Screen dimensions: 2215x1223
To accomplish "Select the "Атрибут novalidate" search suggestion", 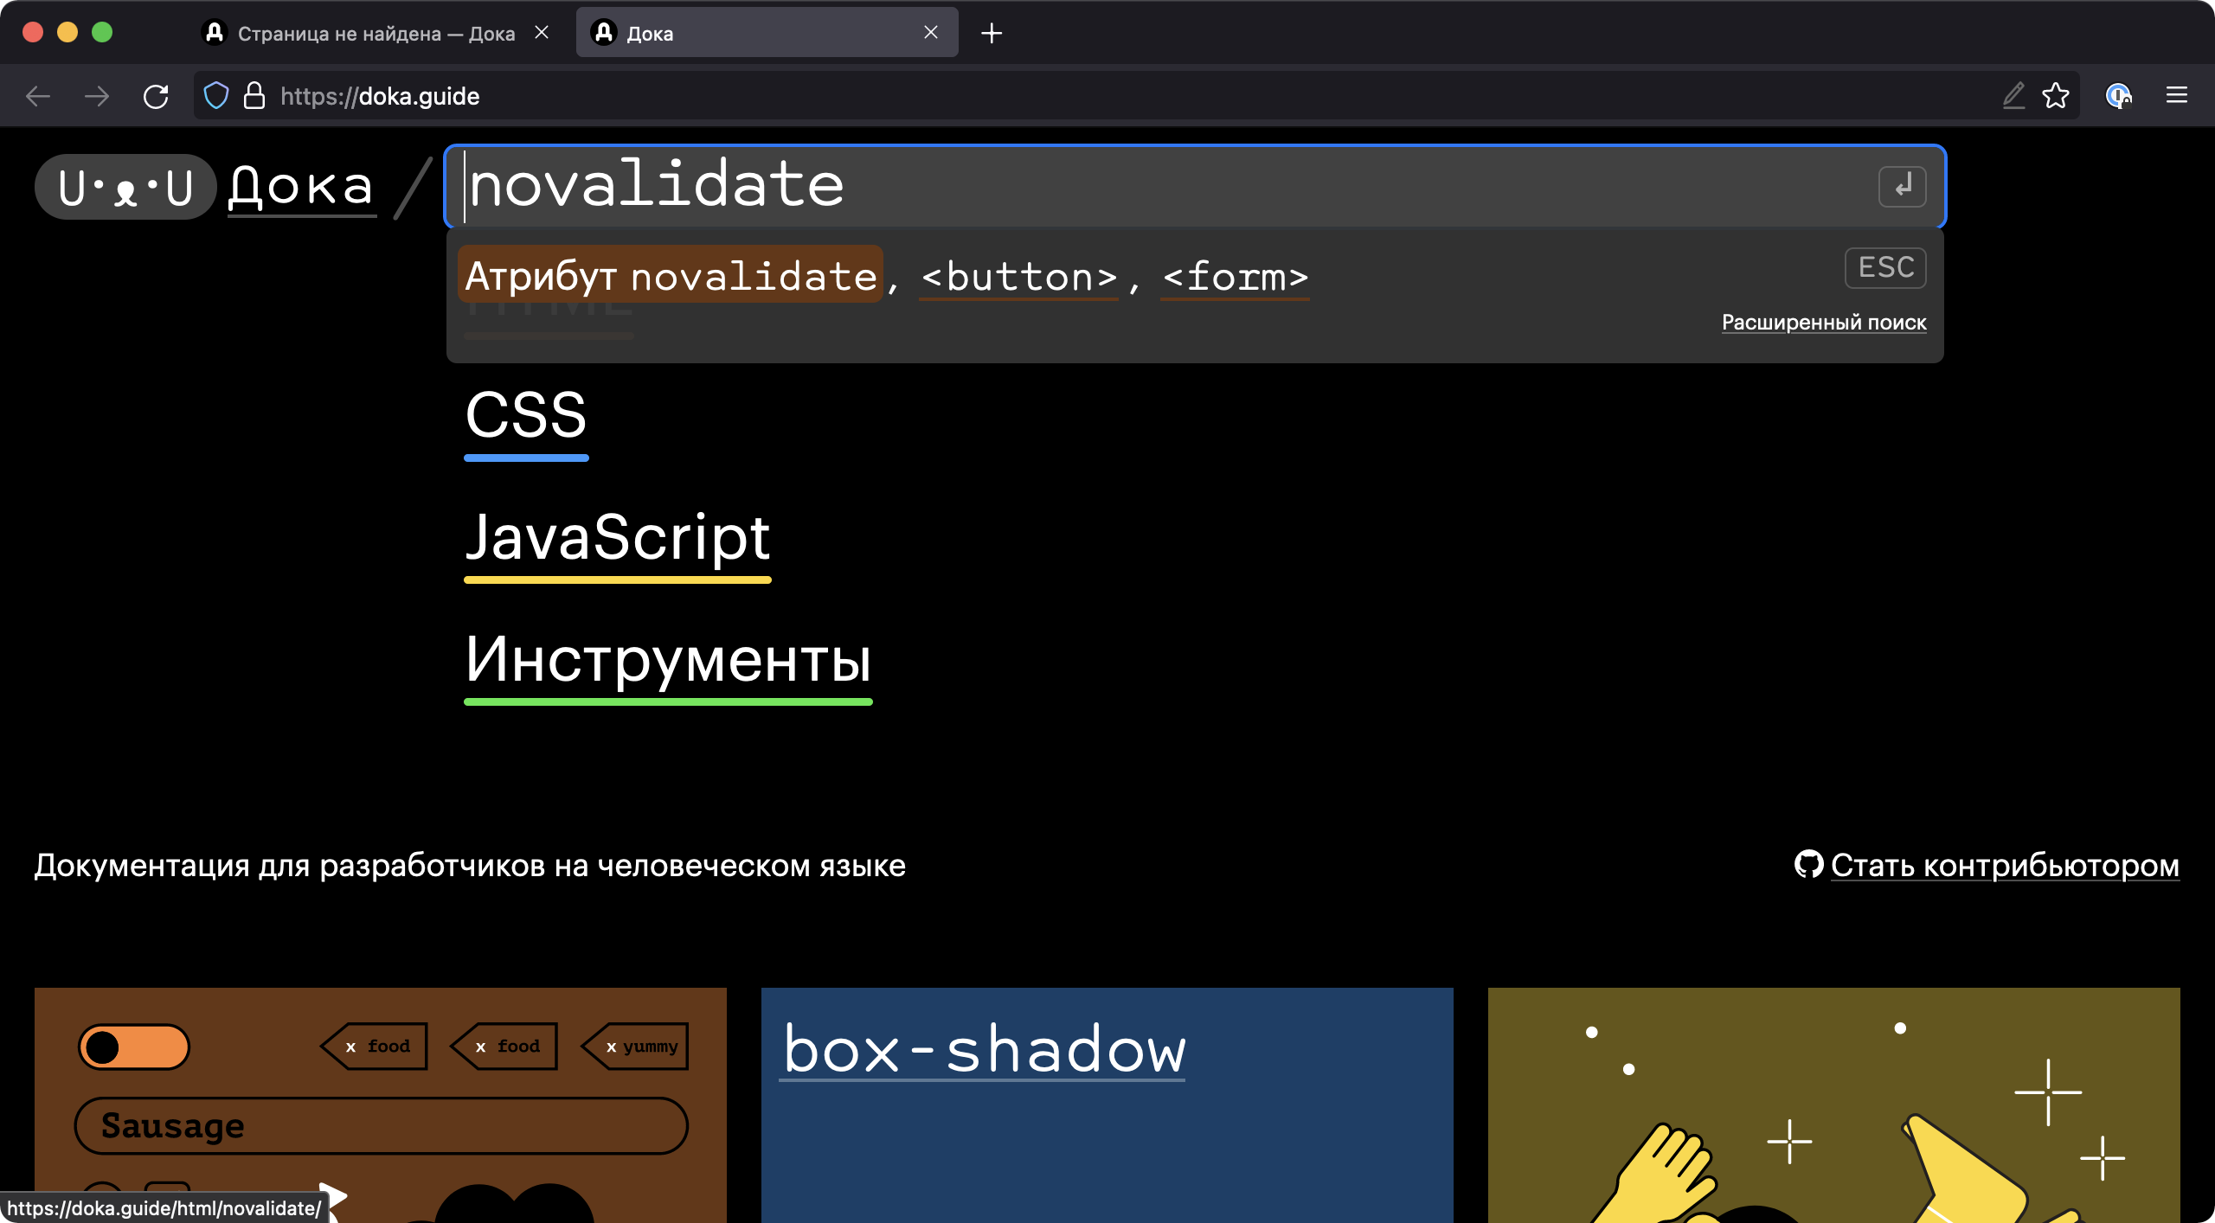I will [x=671, y=276].
